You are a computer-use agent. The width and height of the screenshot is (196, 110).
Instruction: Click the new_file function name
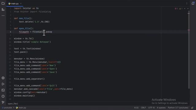(x=24, y=18)
